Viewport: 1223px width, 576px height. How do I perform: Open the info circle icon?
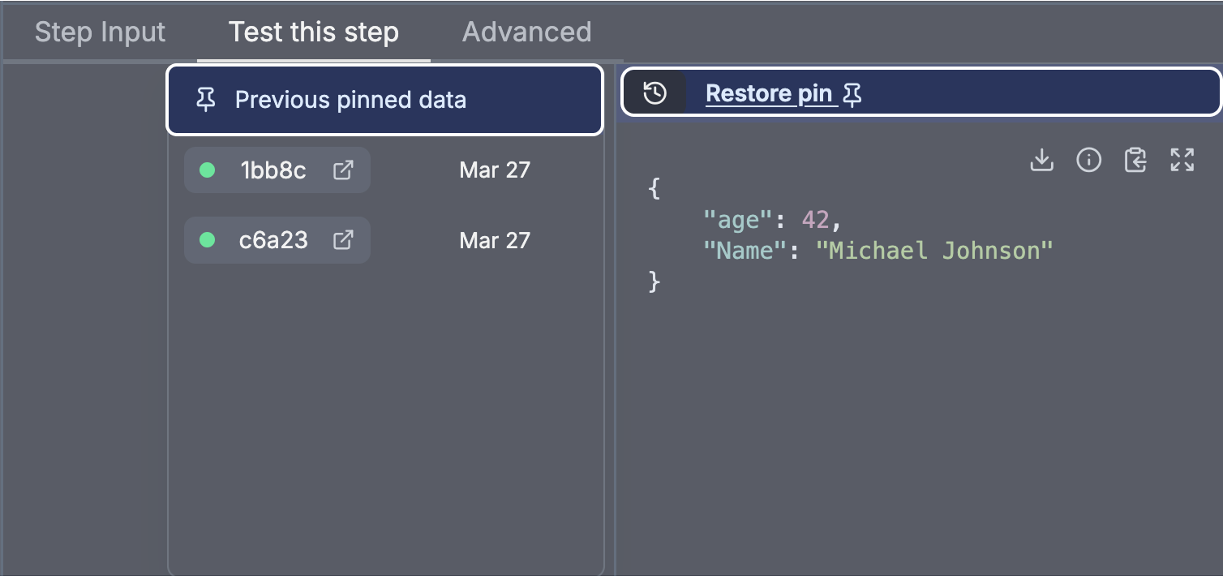[x=1088, y=161]
